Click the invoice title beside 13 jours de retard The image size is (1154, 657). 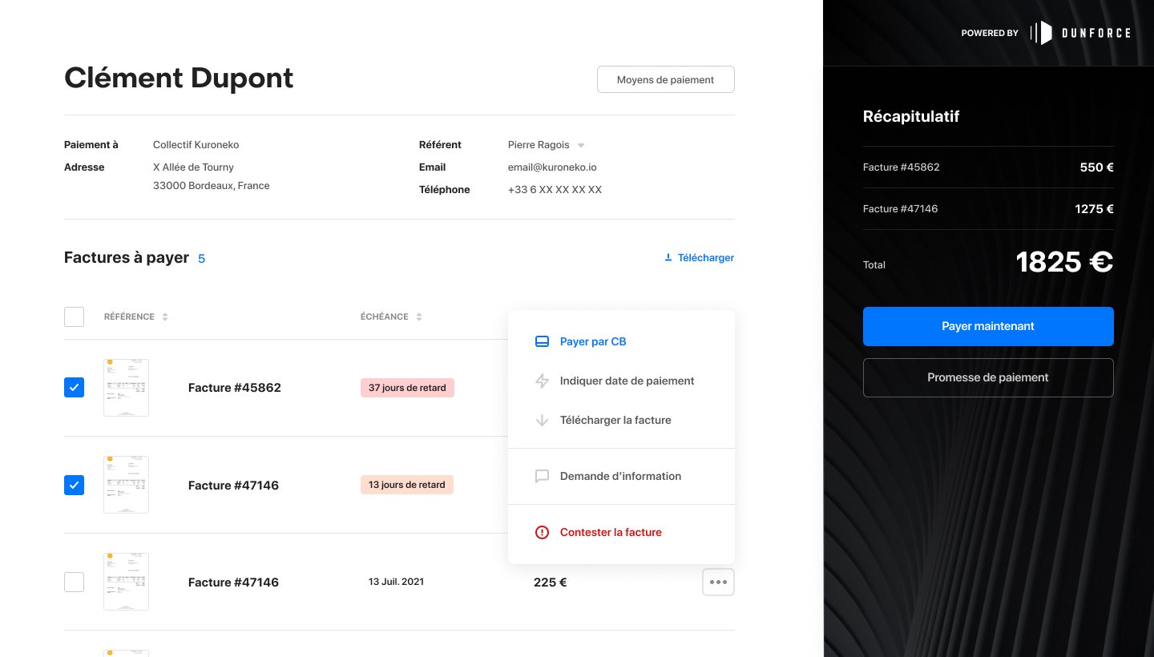click(x=233, y=486)
